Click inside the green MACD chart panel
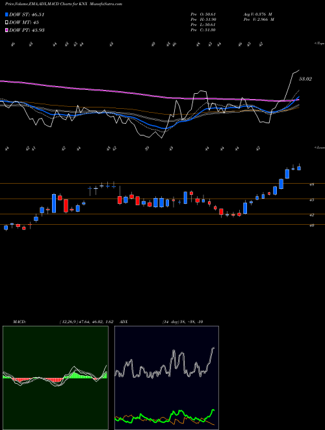Image resolution: width=325 pixels, height=430 pixels. tap(55, 378)
